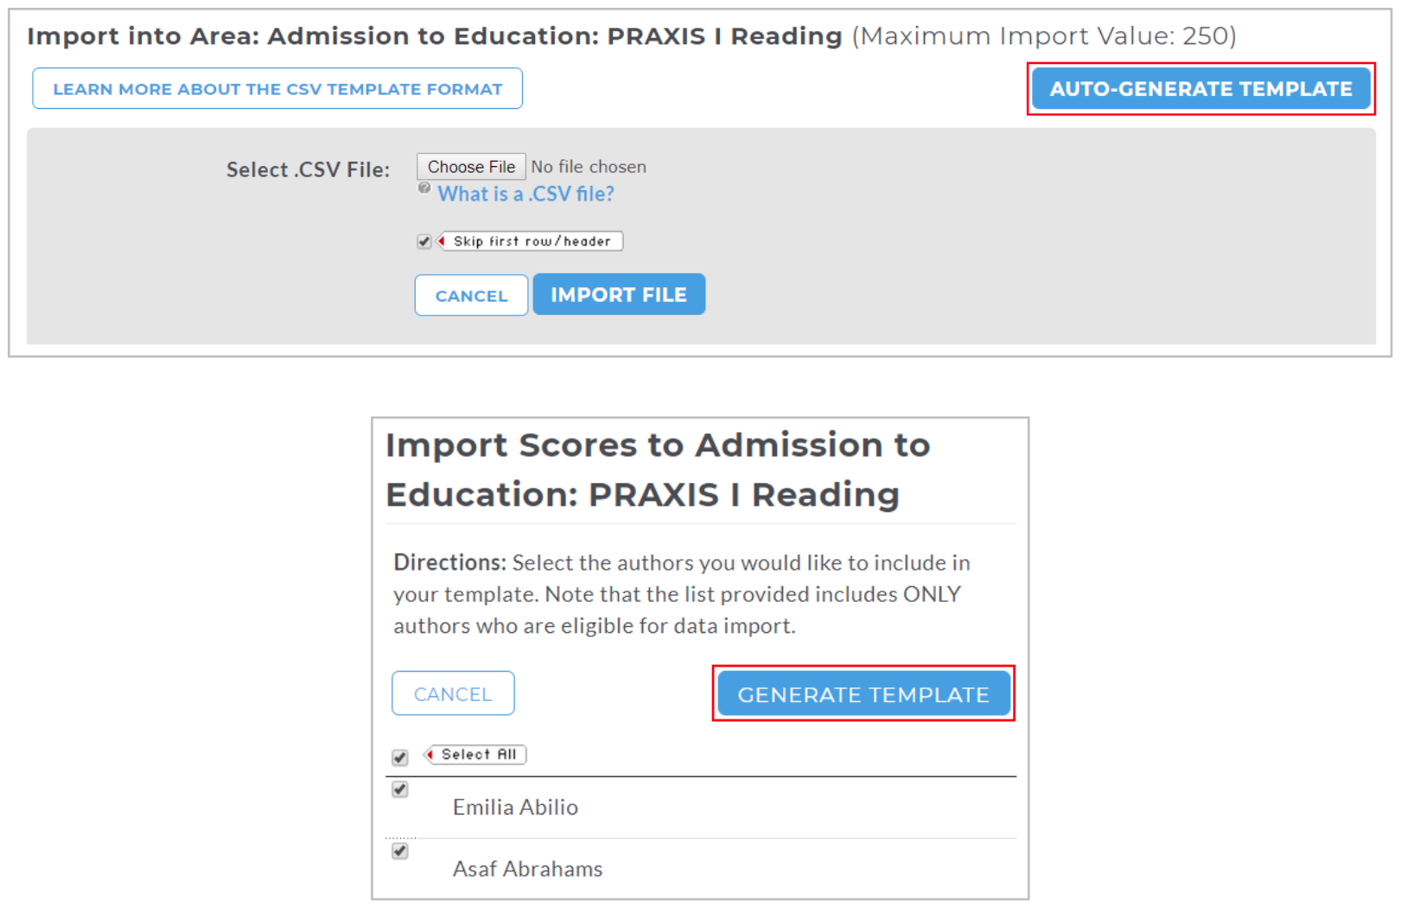Click the 'Skip first row/header' label tag
This screenshot has height=920, width=1407.
click(x=531, y=241)
